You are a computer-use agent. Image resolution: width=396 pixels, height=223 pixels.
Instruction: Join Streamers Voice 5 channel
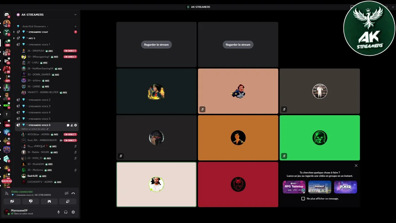point(46,119)
